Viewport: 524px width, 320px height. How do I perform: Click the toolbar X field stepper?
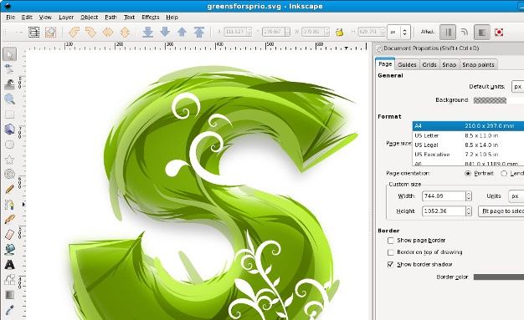(249, 32)
